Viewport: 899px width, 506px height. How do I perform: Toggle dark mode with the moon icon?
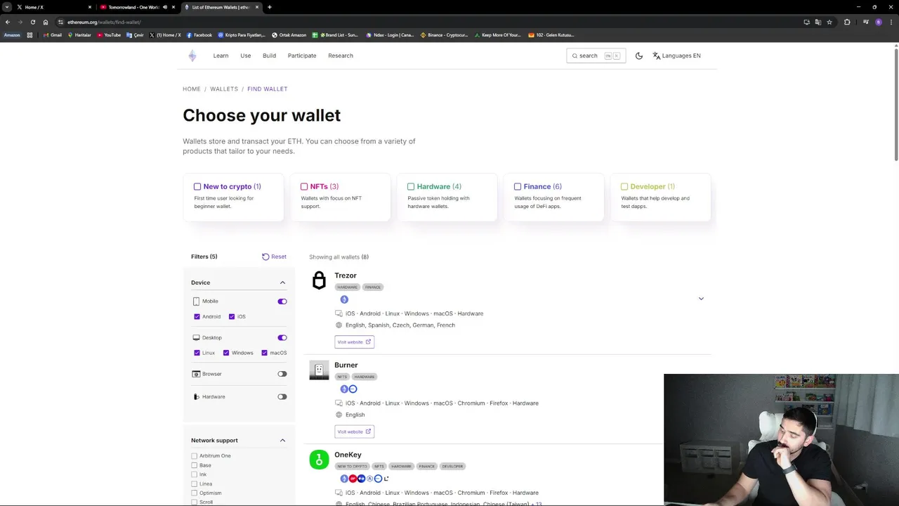pyautogui.click(x=639, y=56)
